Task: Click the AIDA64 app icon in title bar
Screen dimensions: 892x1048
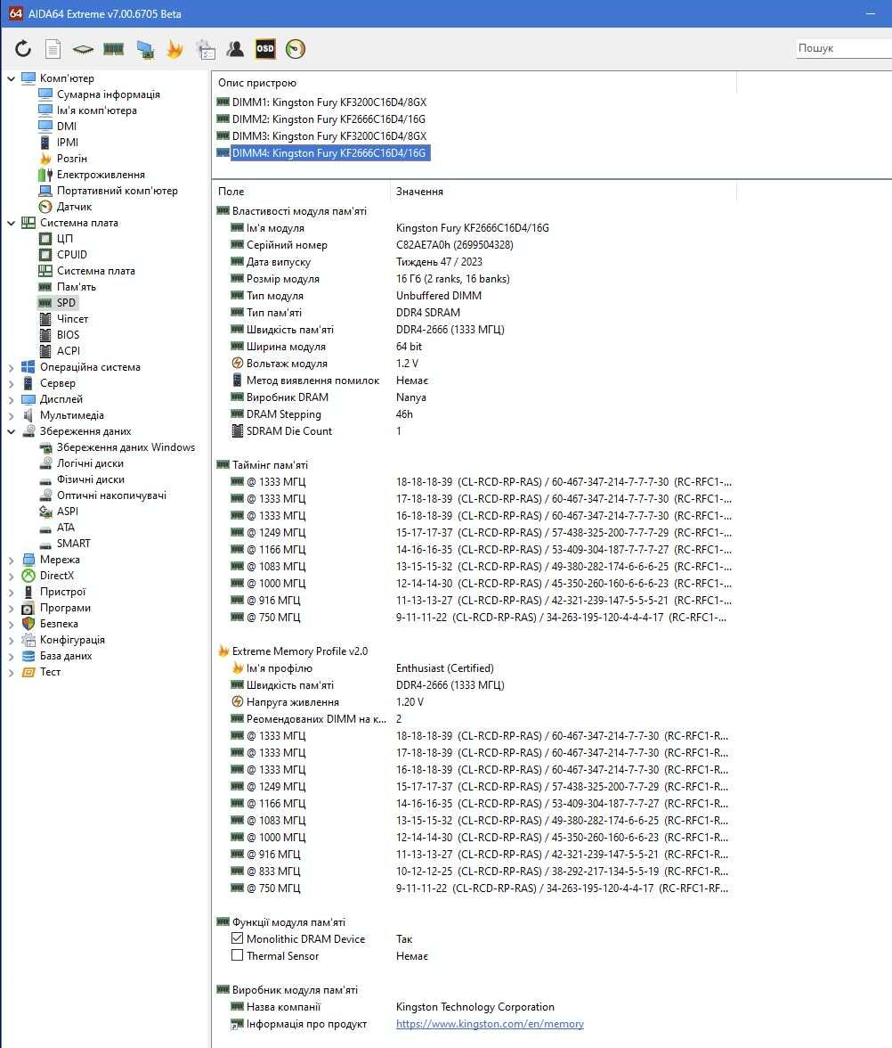Action: click(x=14, y=13)
